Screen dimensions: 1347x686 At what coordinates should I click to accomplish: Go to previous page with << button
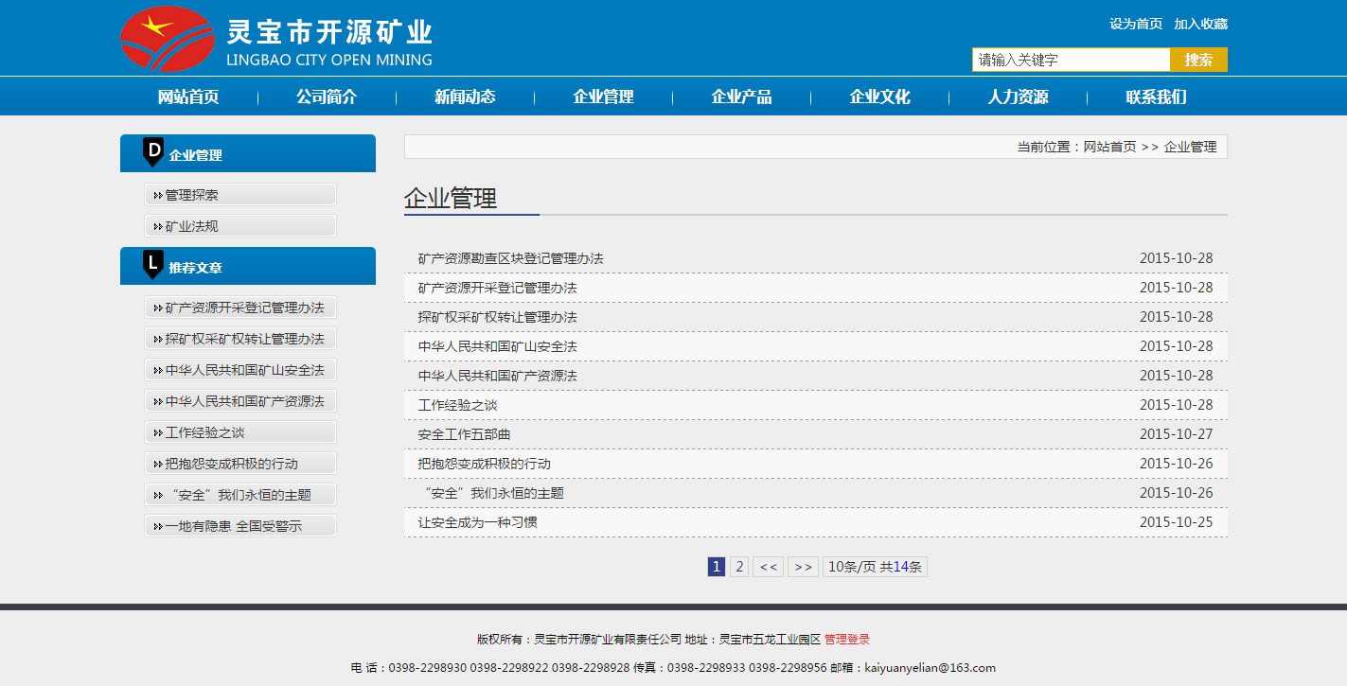(x=768, y=567)
